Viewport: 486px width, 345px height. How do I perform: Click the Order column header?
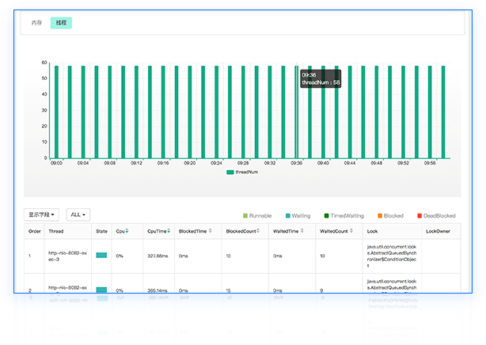(x=34, y=231)
